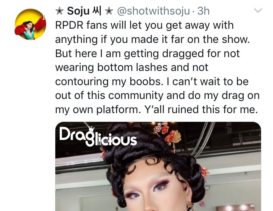
Task: Tap the Draglicious logo on the photo
Action: (98, 136)
